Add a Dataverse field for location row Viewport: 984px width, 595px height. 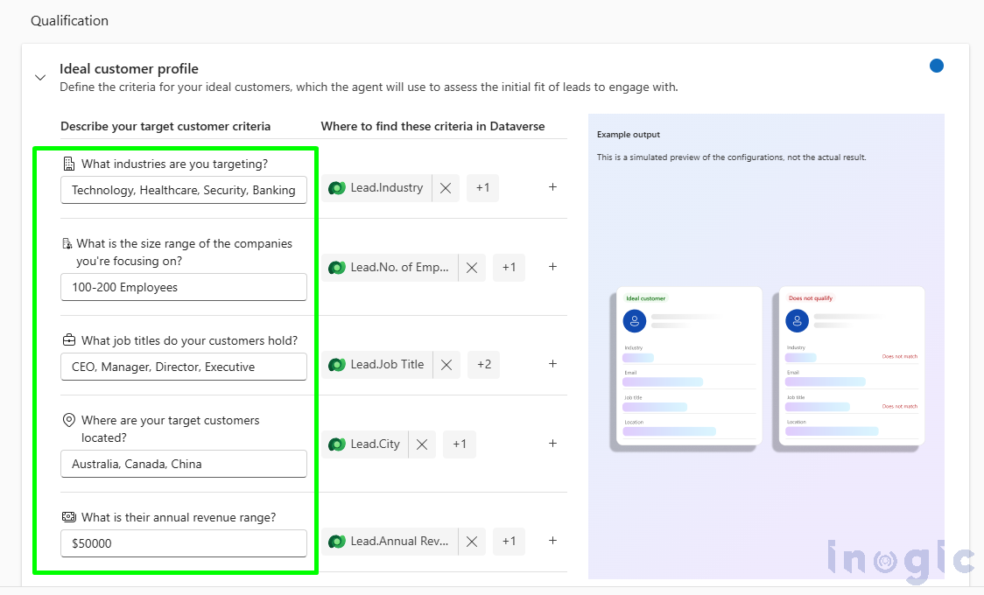[553, 444]
